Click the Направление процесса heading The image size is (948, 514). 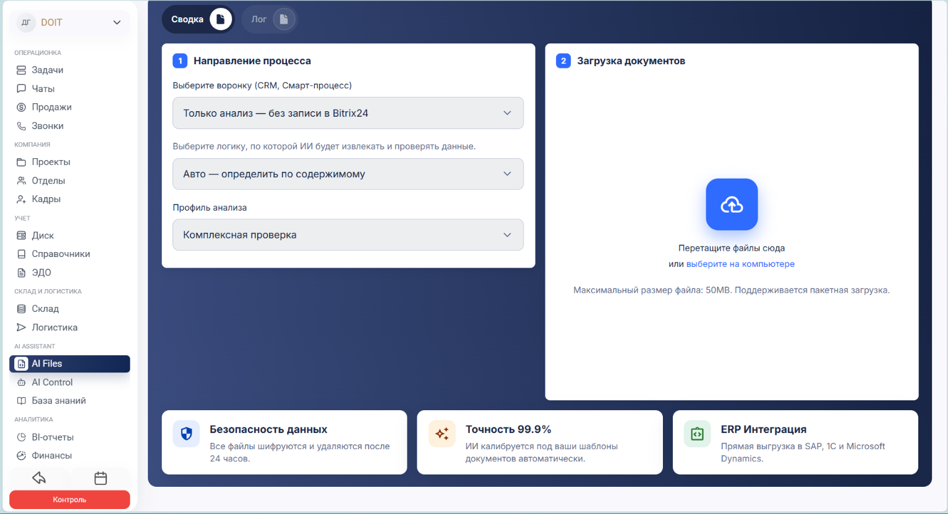[252, 61]
